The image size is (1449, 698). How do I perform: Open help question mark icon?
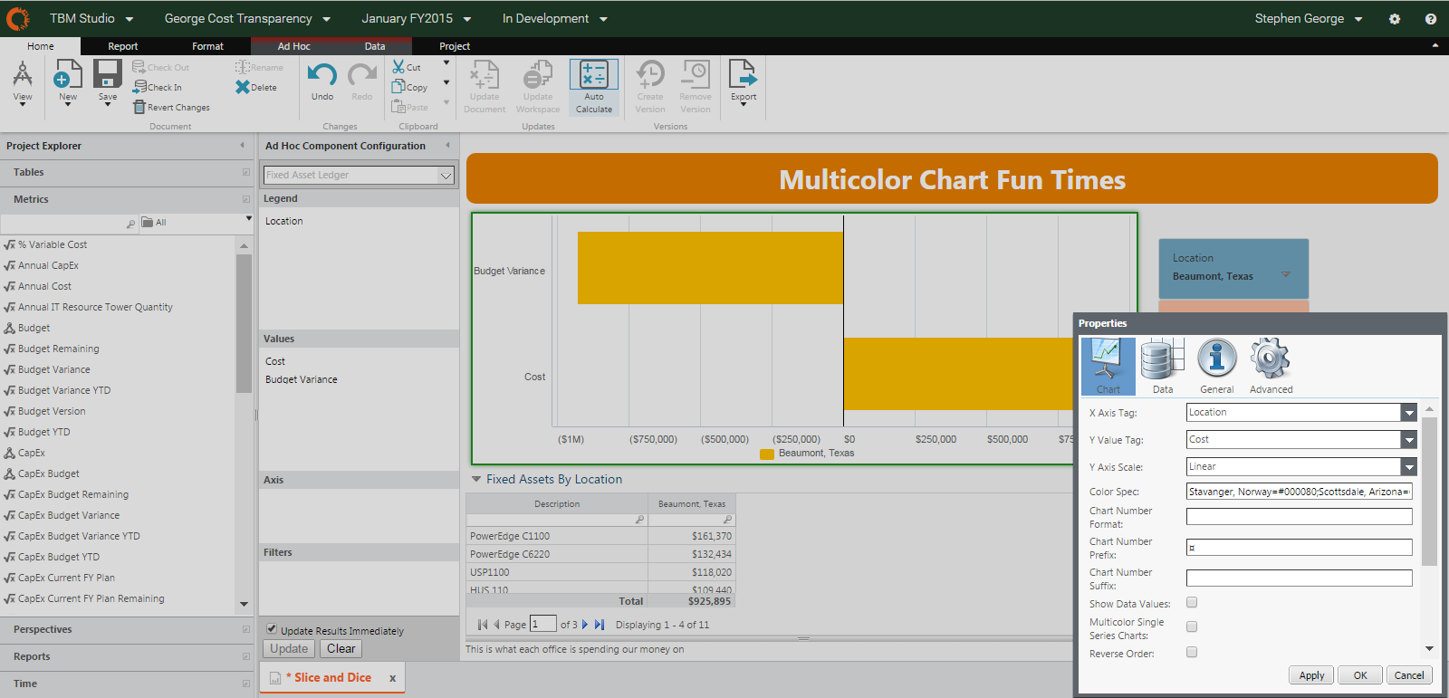pos(1431,18)
